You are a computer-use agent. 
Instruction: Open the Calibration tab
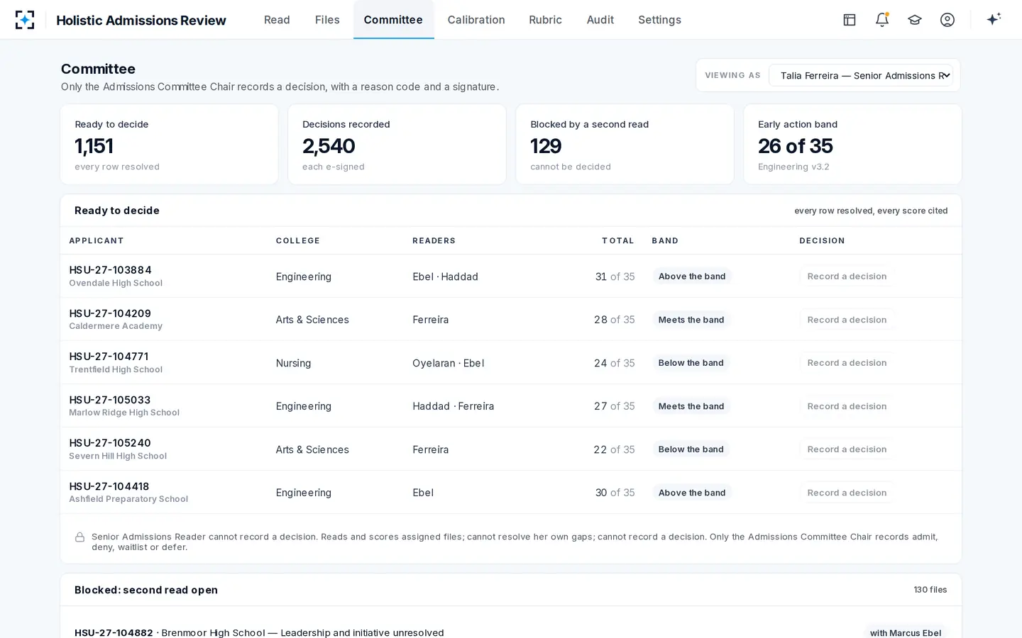click(476, 20)
